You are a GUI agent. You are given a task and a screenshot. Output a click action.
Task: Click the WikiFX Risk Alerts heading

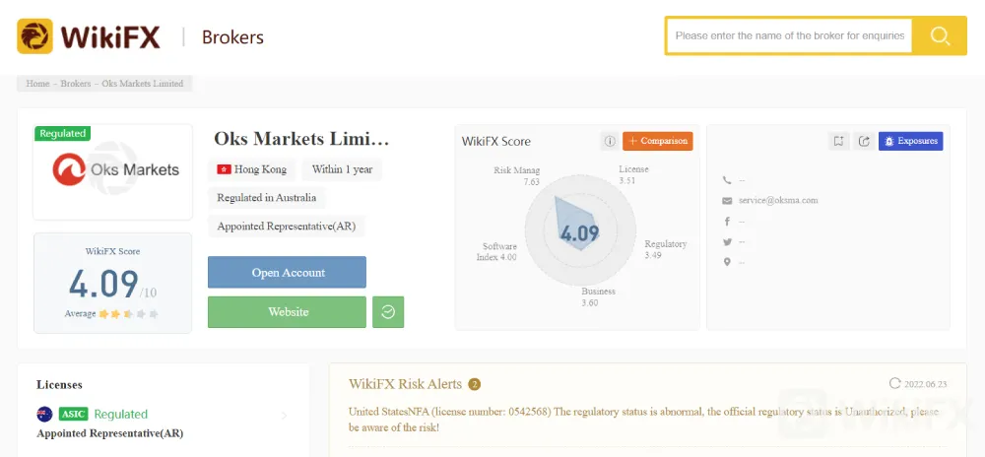pyautogui.click(x=405, y=384)
